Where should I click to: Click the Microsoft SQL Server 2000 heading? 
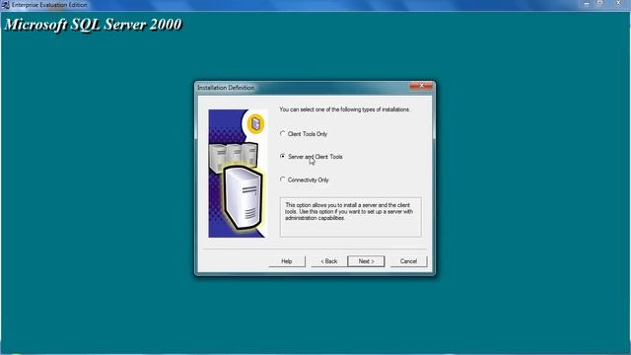click(x=93, y=25)
